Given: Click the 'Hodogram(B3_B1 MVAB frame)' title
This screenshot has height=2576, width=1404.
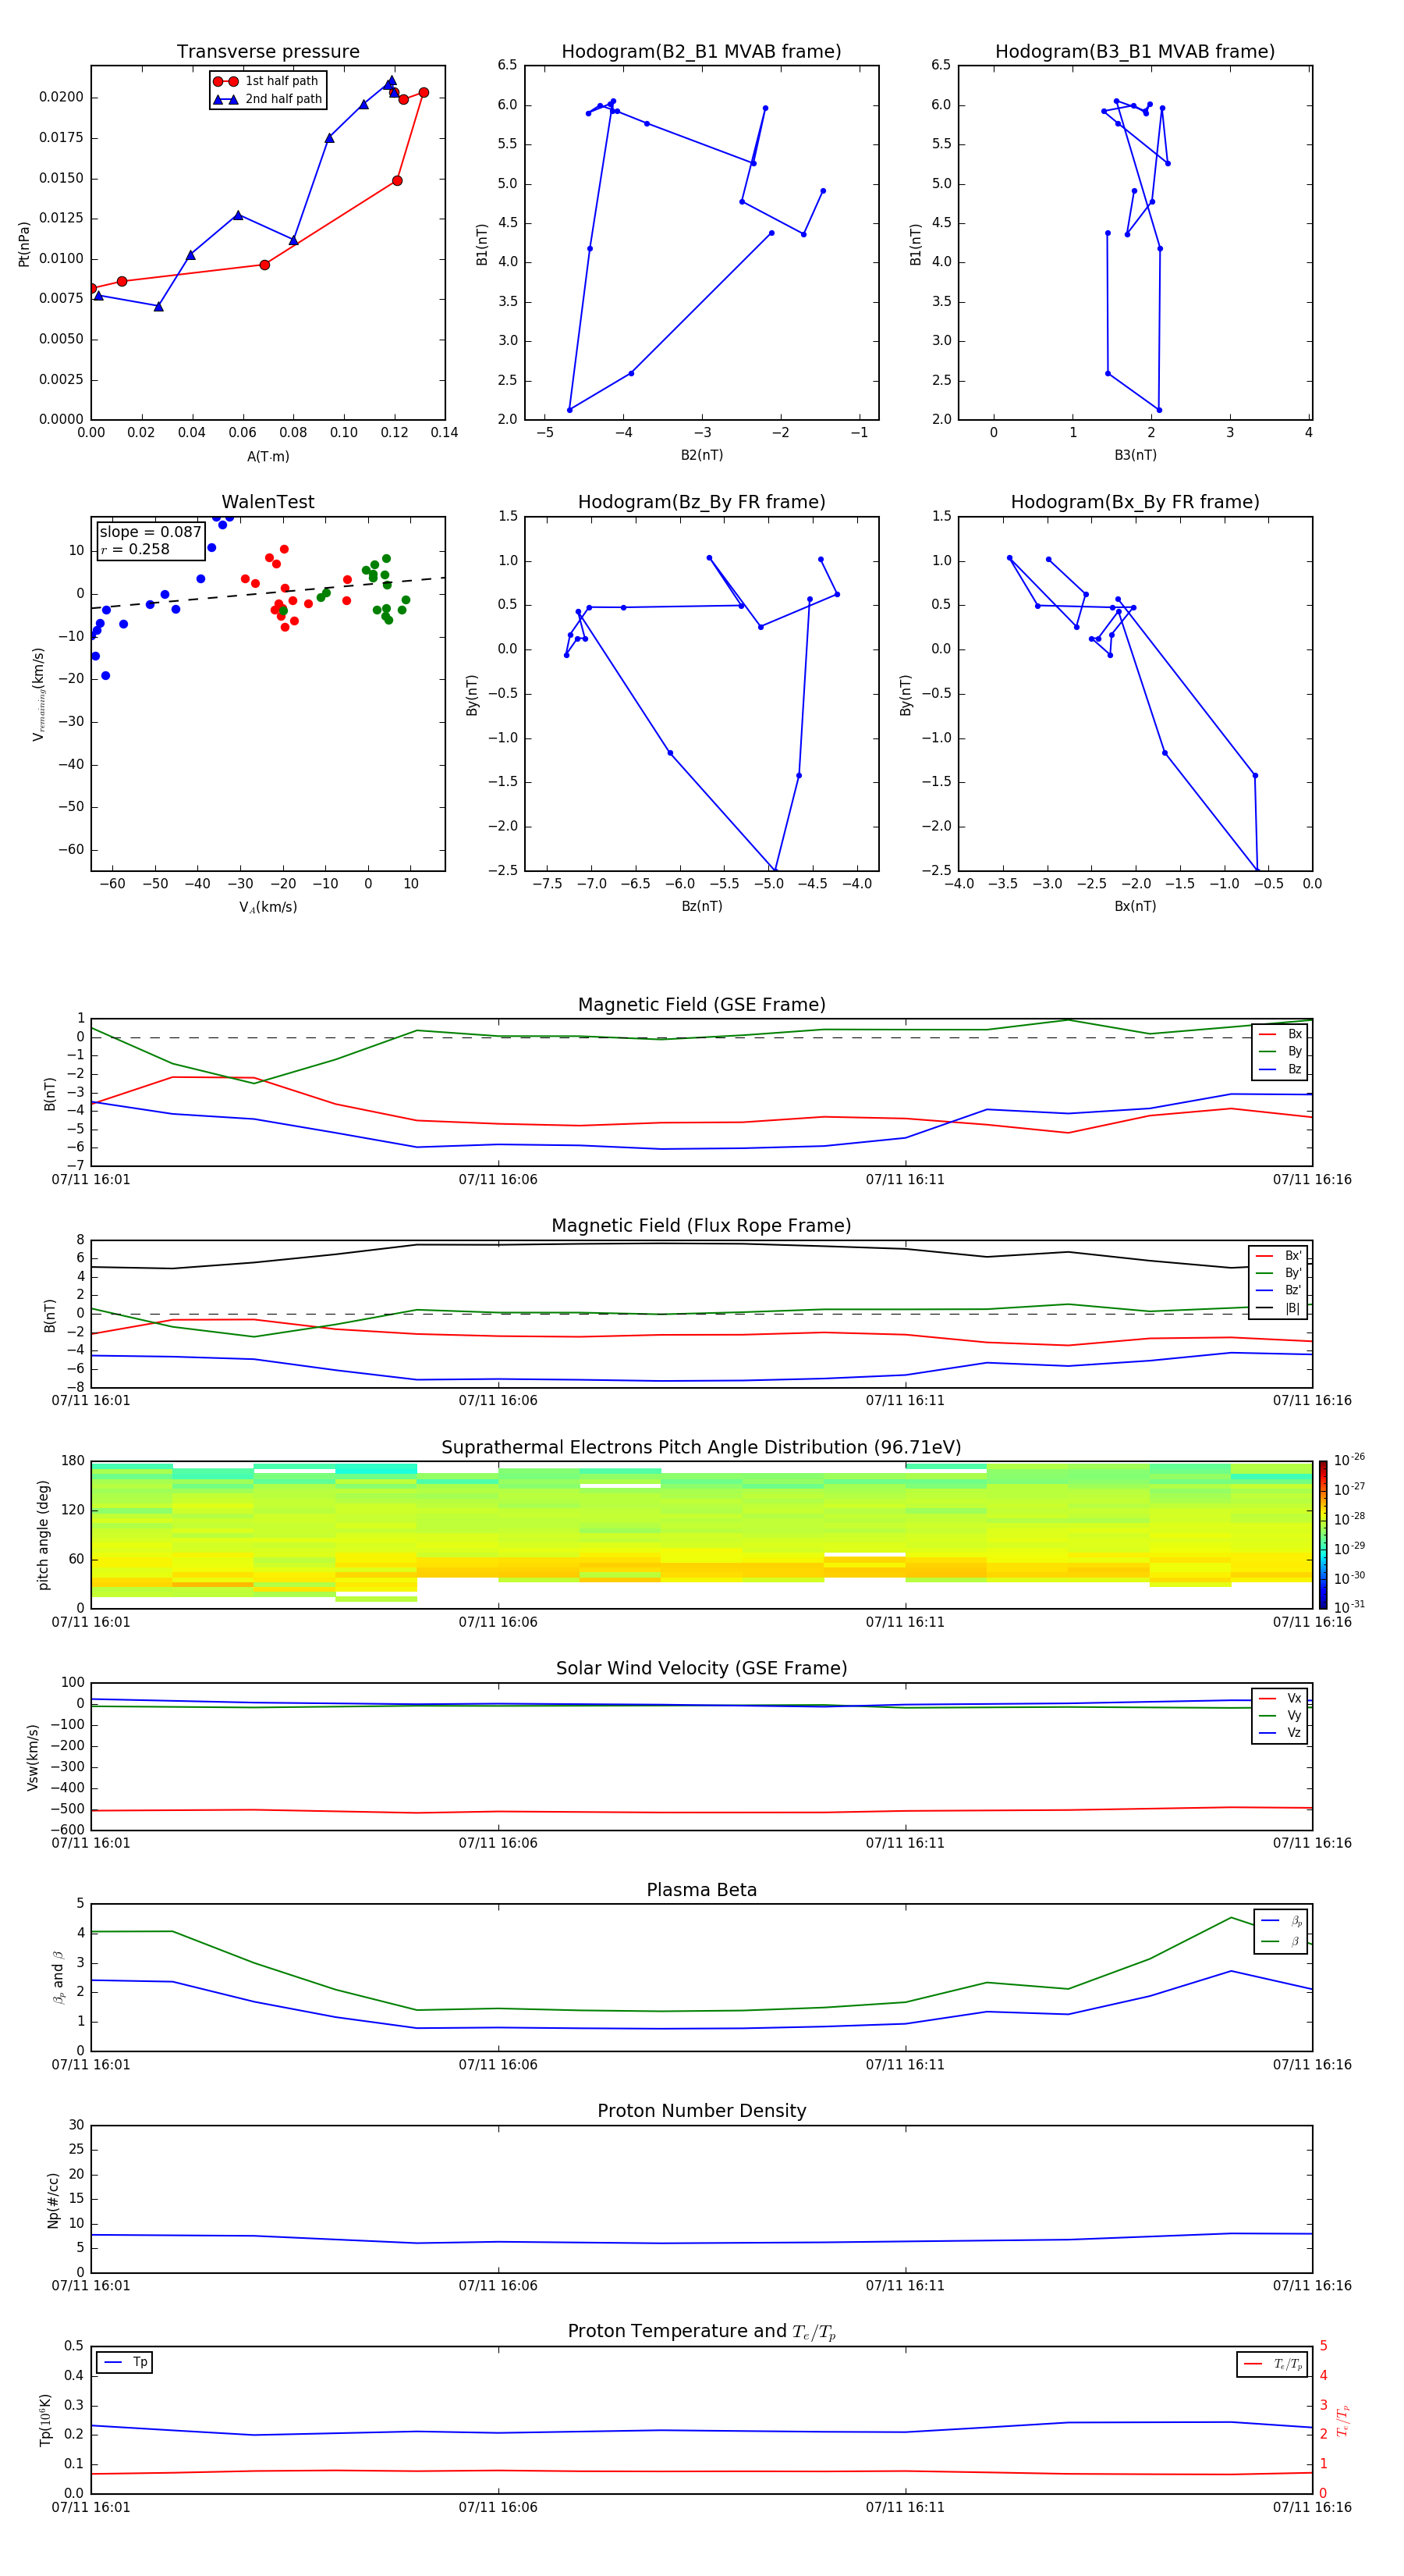Looking at the screenshot, I should click(x=1135, y=51).
